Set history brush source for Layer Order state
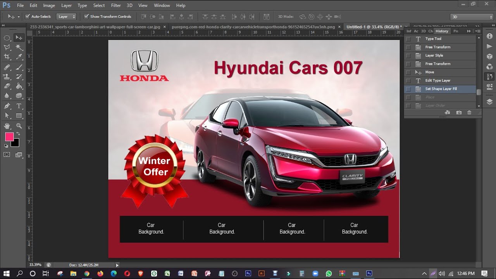The image size is (496, 279). point(408,105)
